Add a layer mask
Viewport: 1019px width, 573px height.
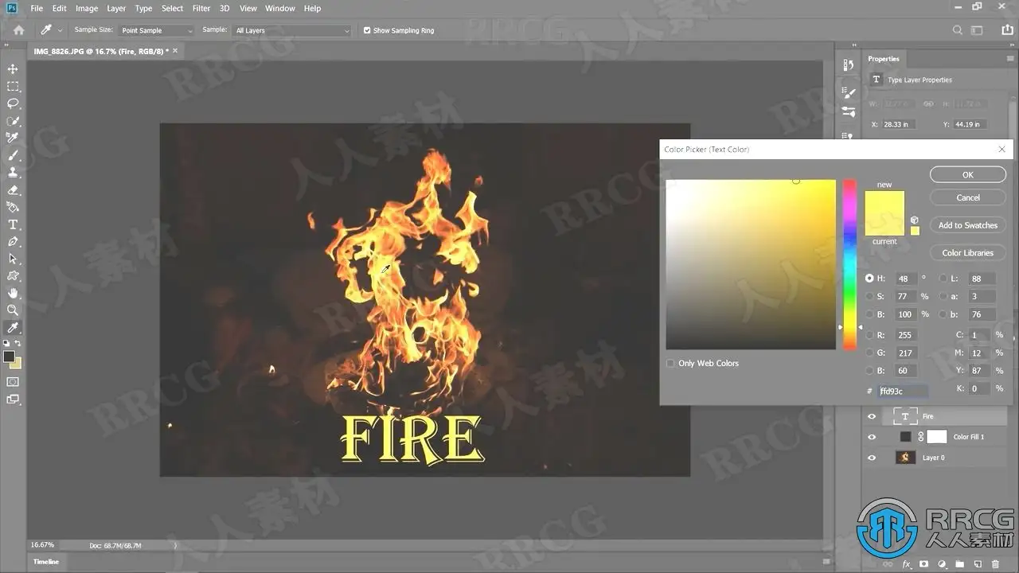(923, 564)
